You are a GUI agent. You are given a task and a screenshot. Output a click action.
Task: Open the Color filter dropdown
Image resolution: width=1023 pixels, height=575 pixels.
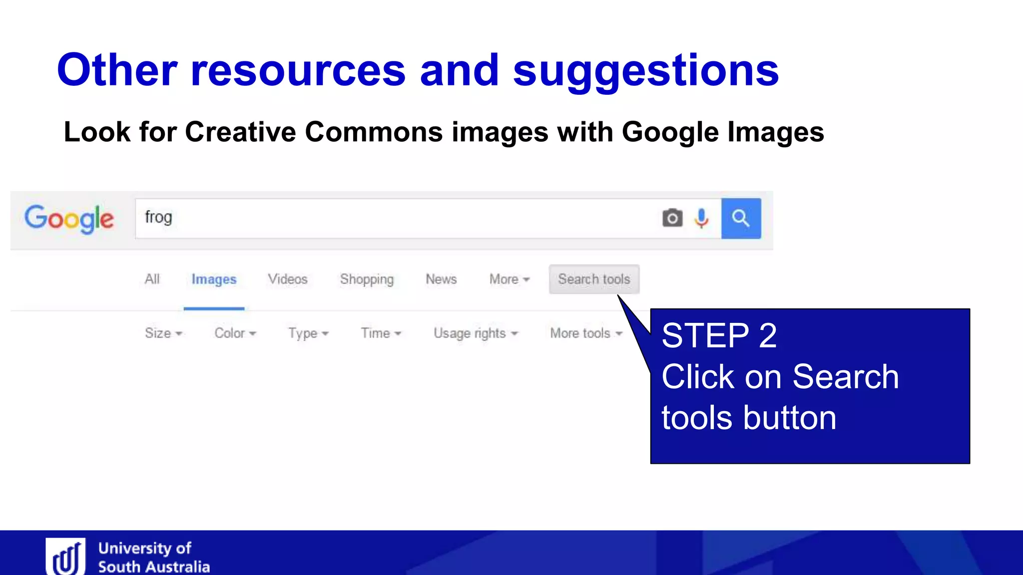coord(235,333)
